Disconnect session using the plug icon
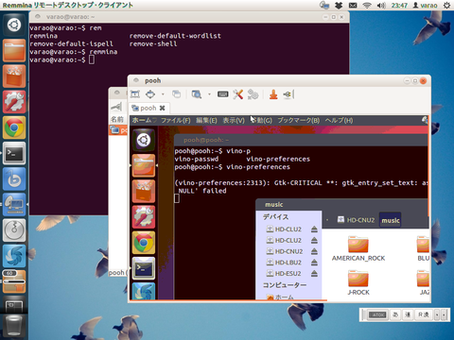Image resolution: width=454 pixels, height=340 pixels. pos(288,94)
